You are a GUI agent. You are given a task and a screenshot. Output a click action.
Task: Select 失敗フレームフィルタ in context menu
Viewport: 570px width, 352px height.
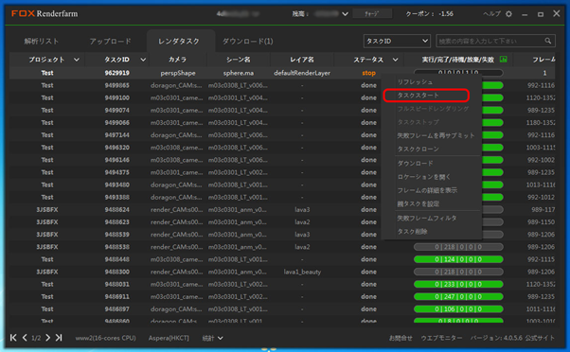click(x=427, y=218)
